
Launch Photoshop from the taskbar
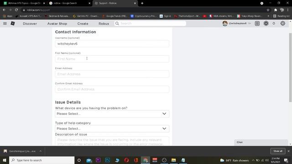pyautogui.click(x=108, y=160)
